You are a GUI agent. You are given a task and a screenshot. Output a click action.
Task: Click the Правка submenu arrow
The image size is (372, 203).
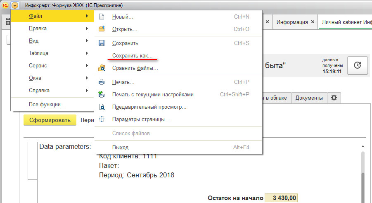(87, 28)
